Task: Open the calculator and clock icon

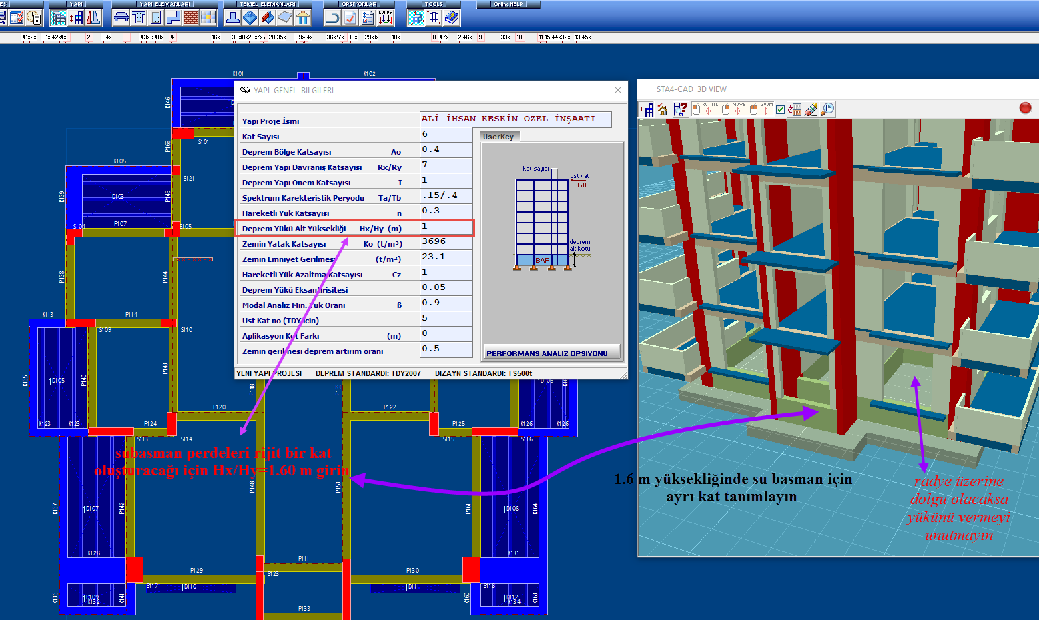Action: pos(34,18)
